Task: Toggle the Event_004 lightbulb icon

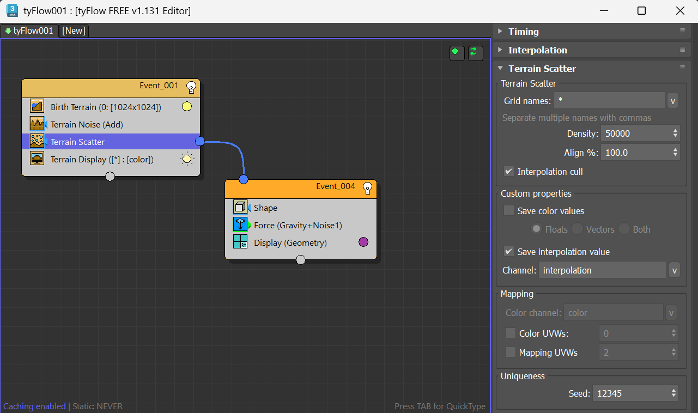Action: [368, 187]
